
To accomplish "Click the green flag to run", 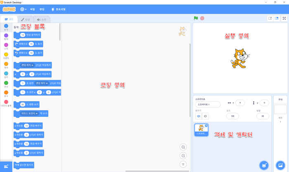I will 196,18.
